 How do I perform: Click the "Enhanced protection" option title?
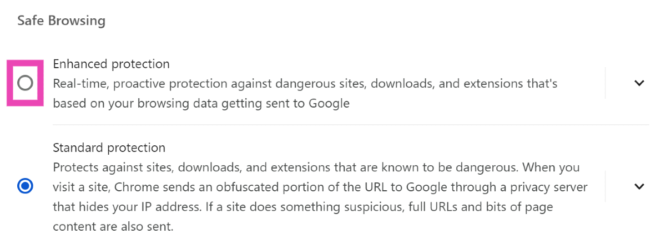[111, 64]
